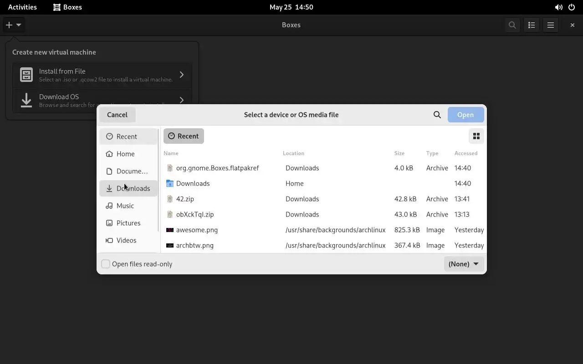The height and width of the screenshot is (364, 583).
Task: Click the archbtw.png thumbnail icon
Action: coord(170,245)
